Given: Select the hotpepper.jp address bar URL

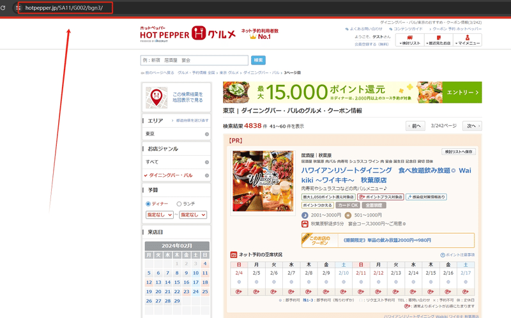Looking at the screenshot, I should click(64, 8).
